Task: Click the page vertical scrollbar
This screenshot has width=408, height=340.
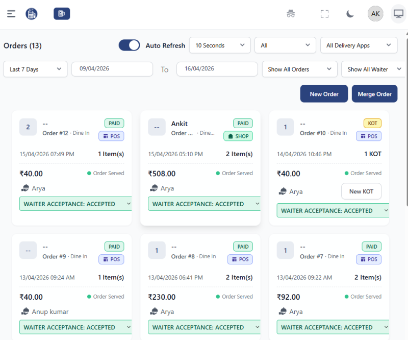Action: pos(406,123)
